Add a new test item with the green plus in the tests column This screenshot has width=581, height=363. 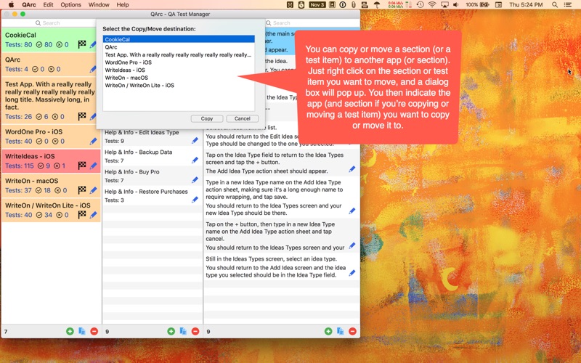(x=328, y=331)
